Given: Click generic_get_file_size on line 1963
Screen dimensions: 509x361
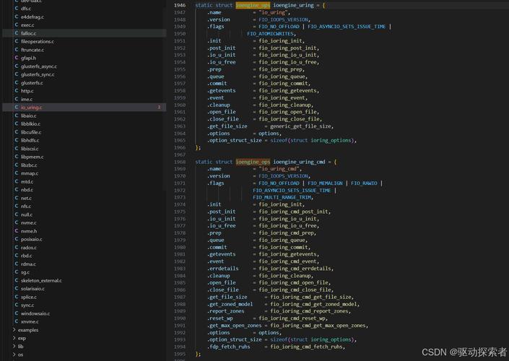Looking at the screenshot, I should (300, 126).
